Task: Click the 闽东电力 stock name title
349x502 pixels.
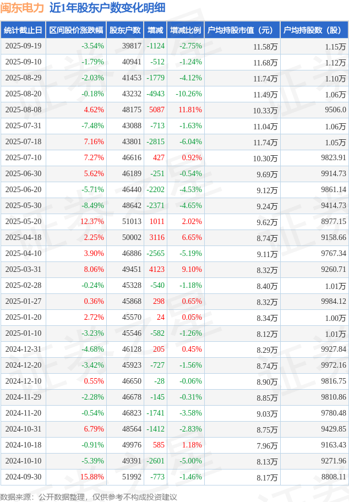Action: (x=22, y=8)
